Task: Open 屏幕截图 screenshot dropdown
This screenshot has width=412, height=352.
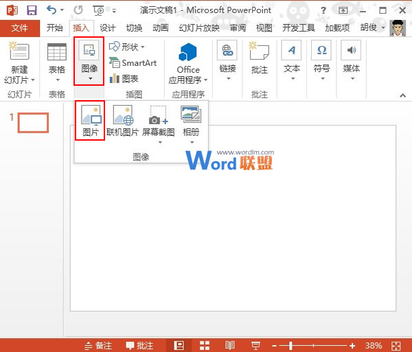Action: 159,125
